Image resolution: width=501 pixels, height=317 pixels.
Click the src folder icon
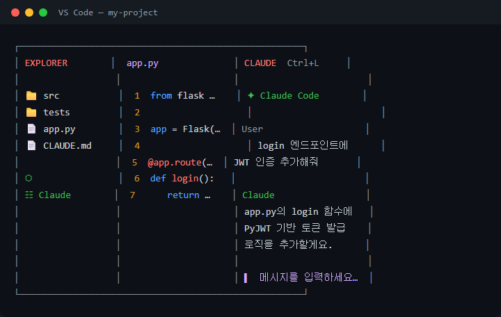[x=31, y=95]
